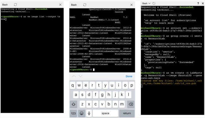The width and height of the screenshot is (205, 118).
Task: Click green 'Succeeded.' in left terminal
Action: (42, 9)
